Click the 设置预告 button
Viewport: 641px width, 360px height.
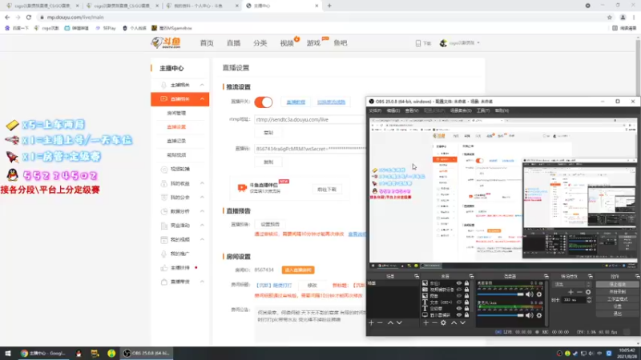(270, 224)
